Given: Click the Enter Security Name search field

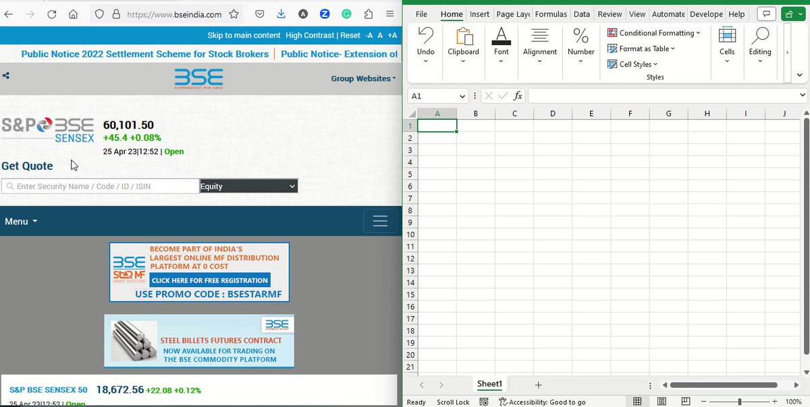Looking at the screenshot, I should [100, 186].
